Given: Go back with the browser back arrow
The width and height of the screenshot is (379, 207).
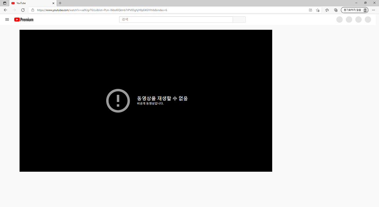Looking at the screenshot, I should (5, 10).
